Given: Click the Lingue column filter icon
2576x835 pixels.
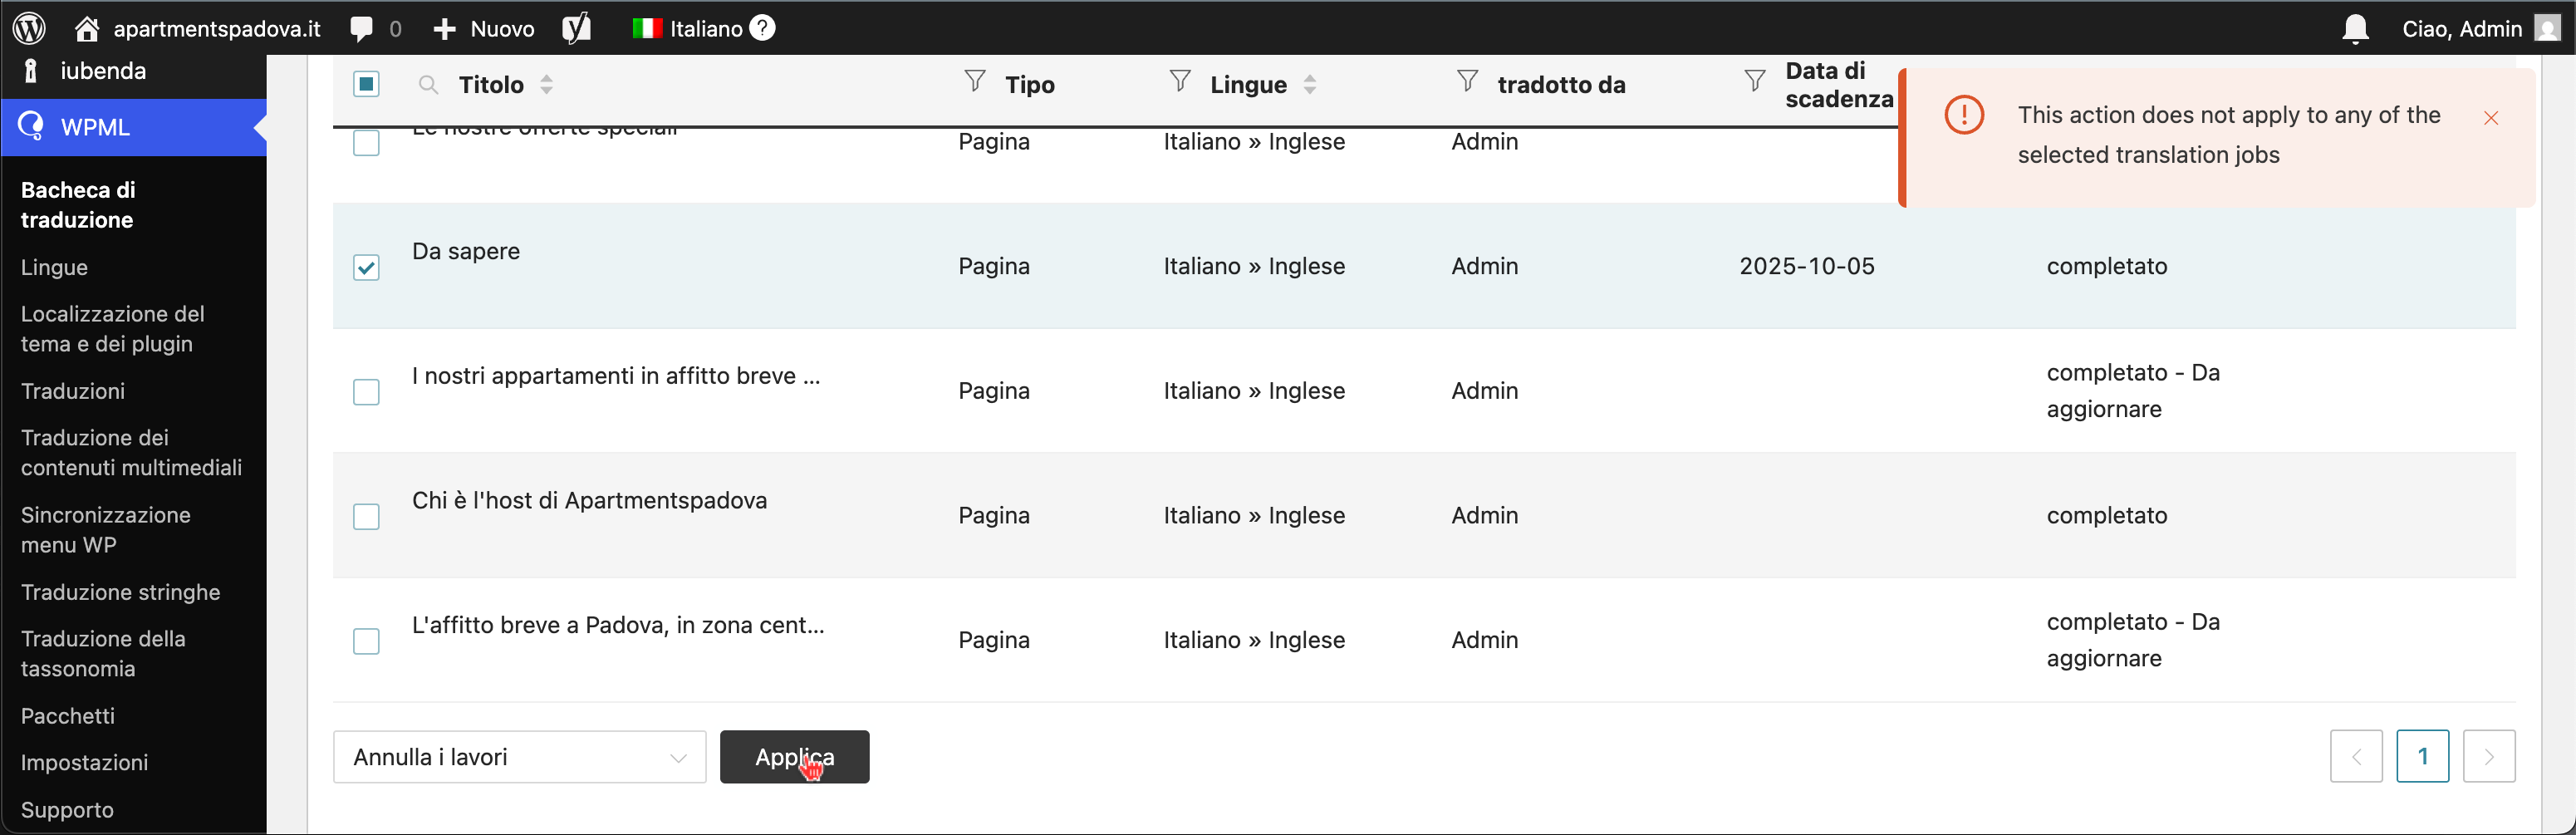Looking at the screenshot, I should 1180,82.
